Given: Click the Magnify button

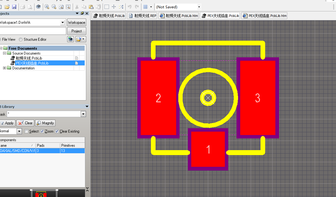Looking at the screenshot, I should (x=45, y=123).
